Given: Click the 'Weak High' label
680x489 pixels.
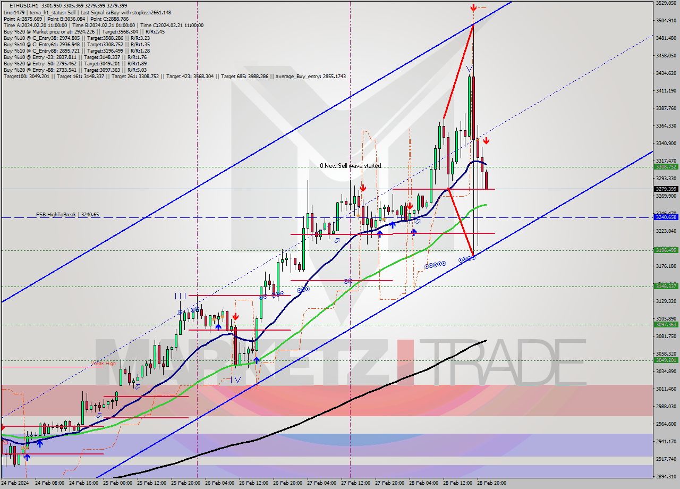Looking at the screenshot, I should tap(103, 364).
